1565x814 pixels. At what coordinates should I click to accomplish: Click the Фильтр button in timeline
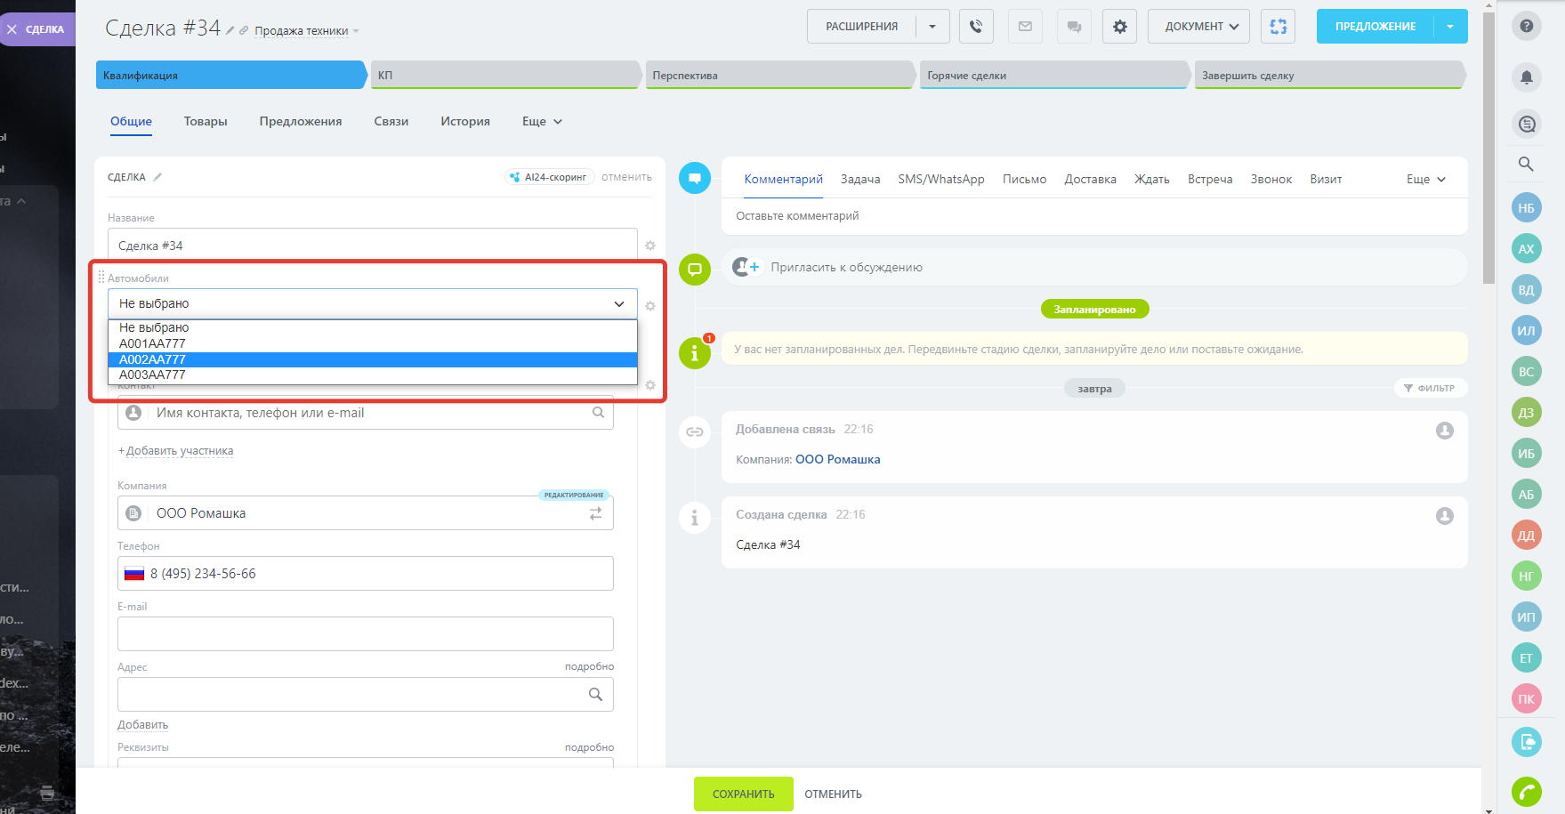coord(1430,388)
